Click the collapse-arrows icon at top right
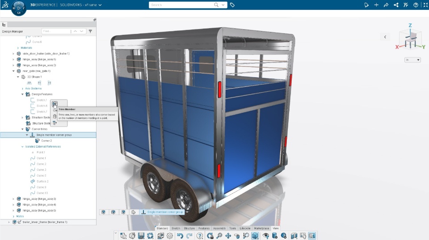This screenshot has width=429, height=240. point(425,5)
